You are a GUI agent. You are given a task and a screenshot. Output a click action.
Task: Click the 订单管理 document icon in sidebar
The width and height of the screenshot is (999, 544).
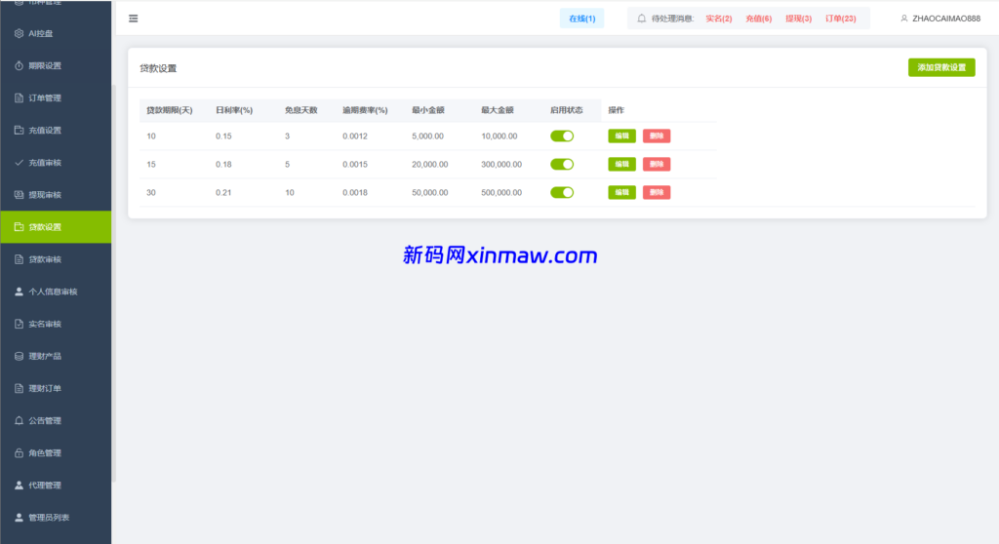[19, 98]
